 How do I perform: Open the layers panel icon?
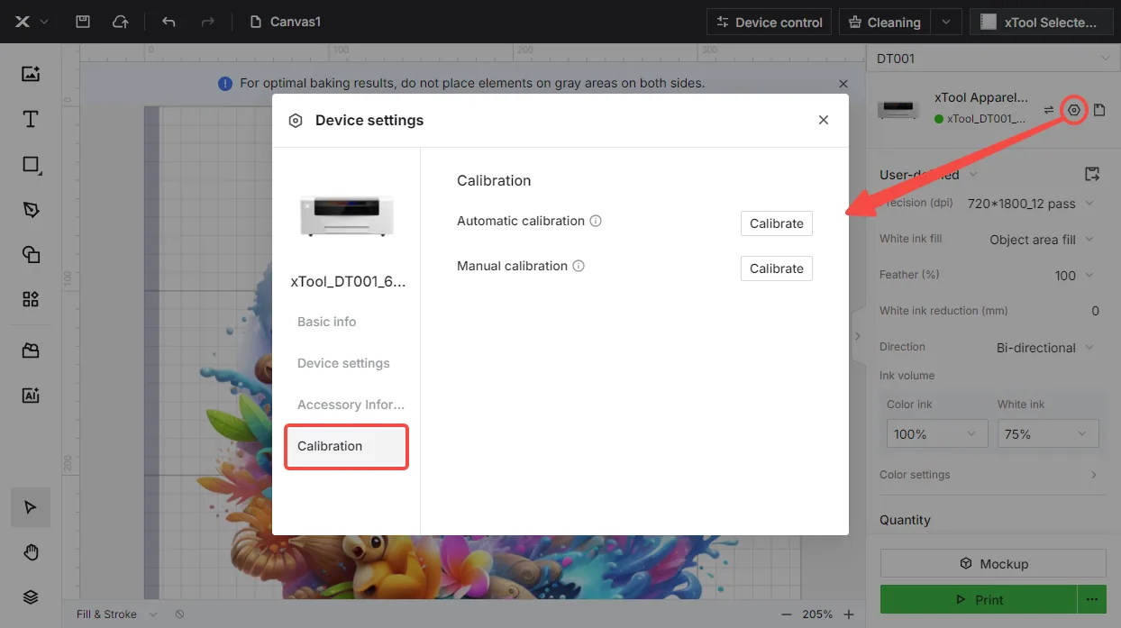(x=31, y=596)
